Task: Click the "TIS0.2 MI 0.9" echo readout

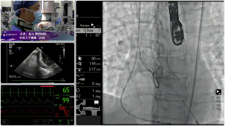Action: click(x=60, y=44)
